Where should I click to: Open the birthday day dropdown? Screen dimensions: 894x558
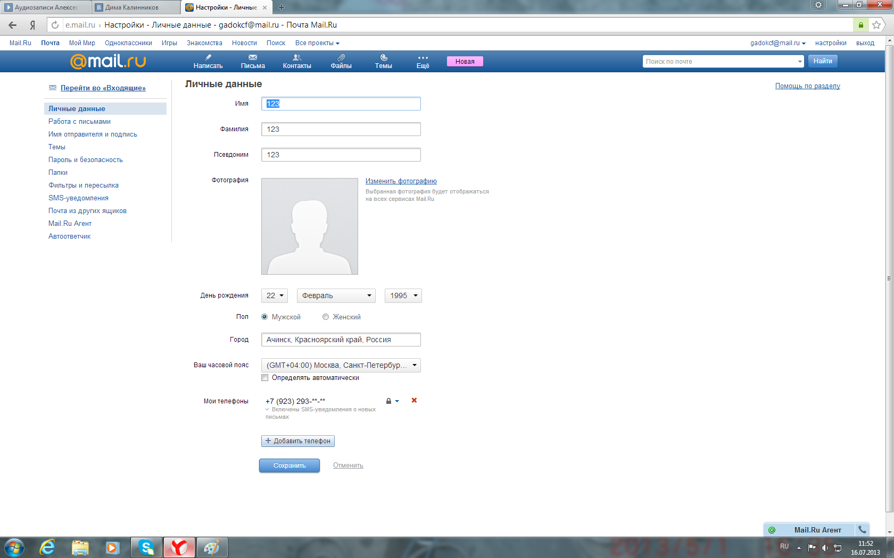275,295
